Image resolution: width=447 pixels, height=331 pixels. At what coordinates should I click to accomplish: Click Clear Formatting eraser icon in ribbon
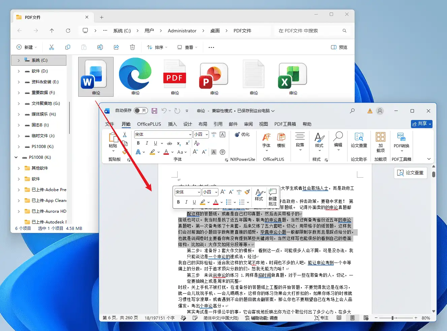click(197, 143)
